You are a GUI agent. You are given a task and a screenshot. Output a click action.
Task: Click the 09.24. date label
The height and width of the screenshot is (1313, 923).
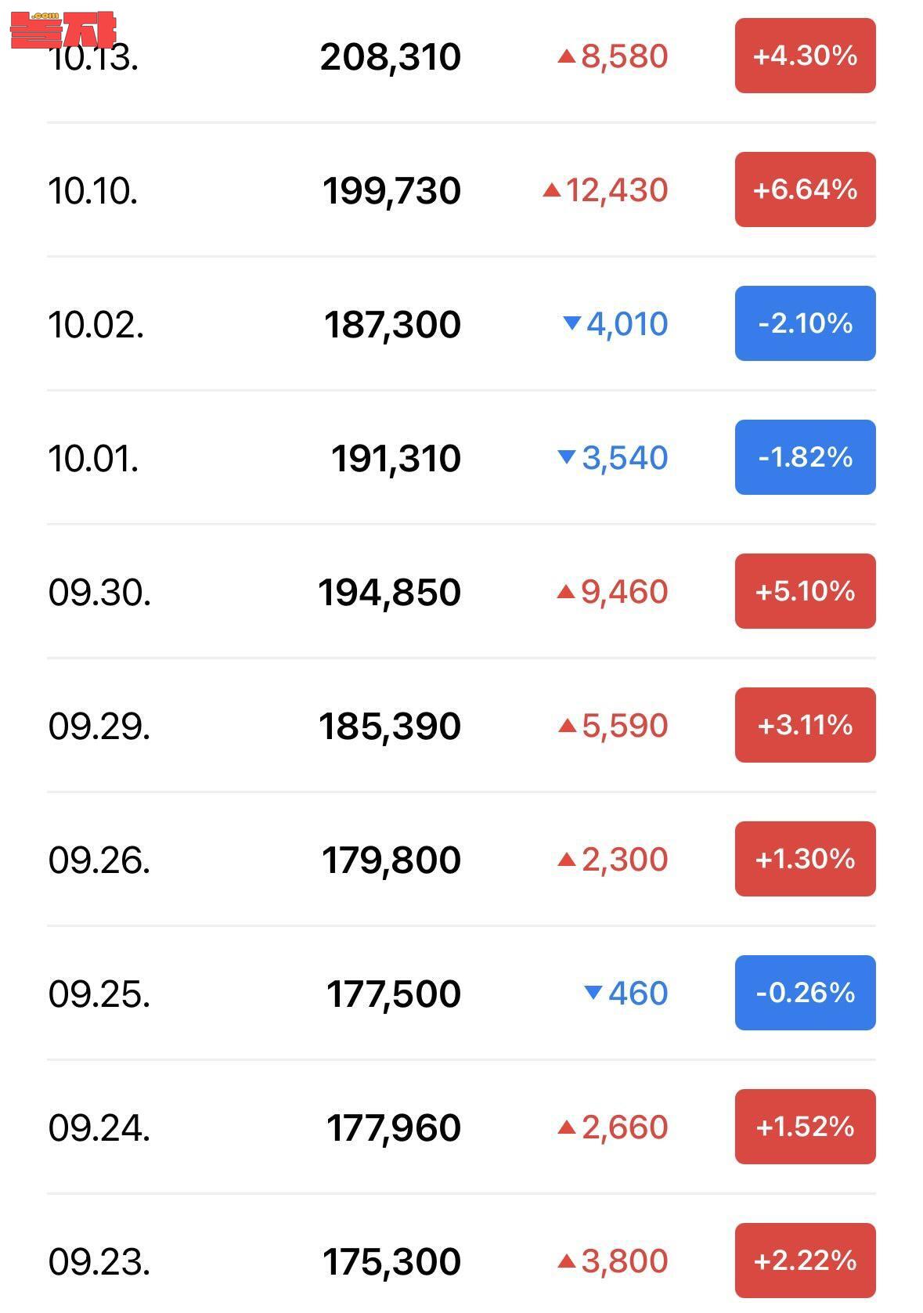(99, 1128)
